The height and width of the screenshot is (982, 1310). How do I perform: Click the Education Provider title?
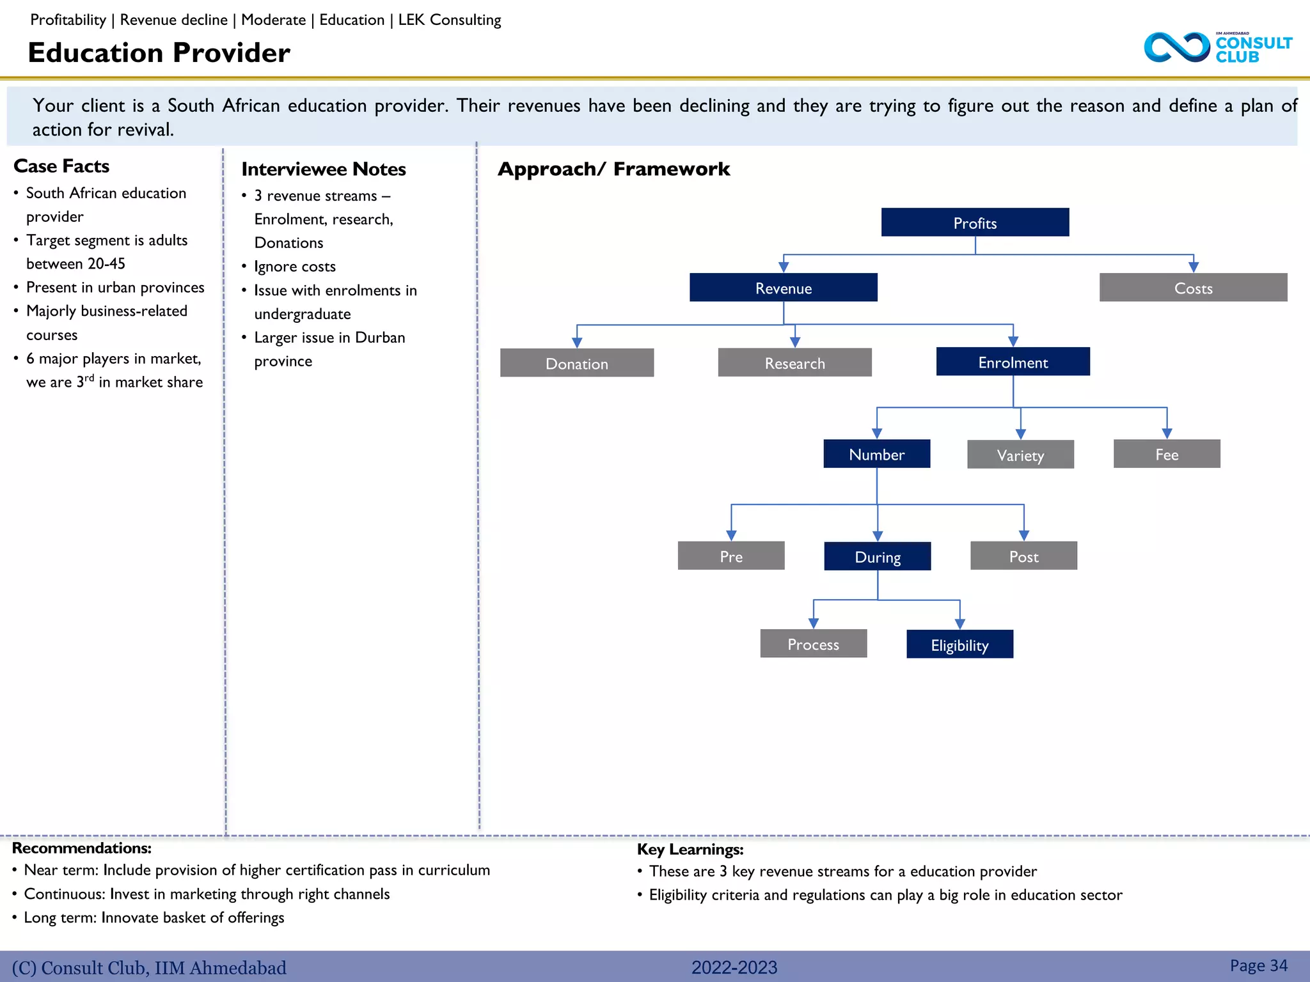pyautogui.click(x=159, y=52)
